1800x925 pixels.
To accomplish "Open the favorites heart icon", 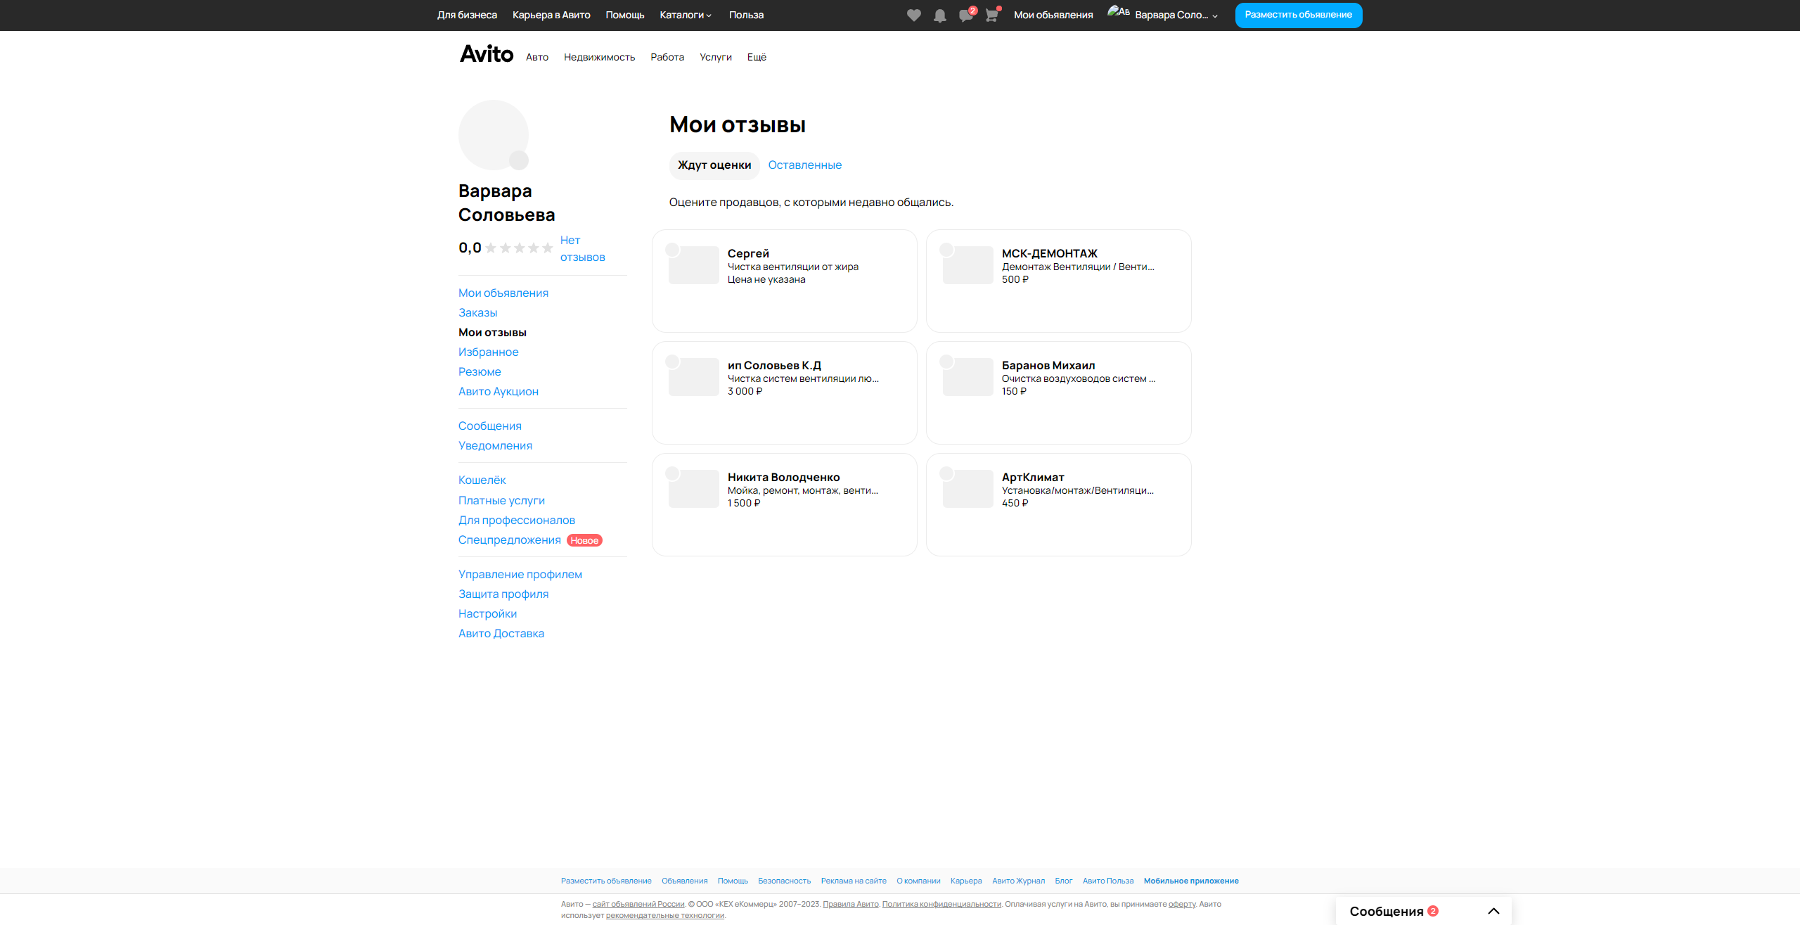I will (x=913, y=15).
